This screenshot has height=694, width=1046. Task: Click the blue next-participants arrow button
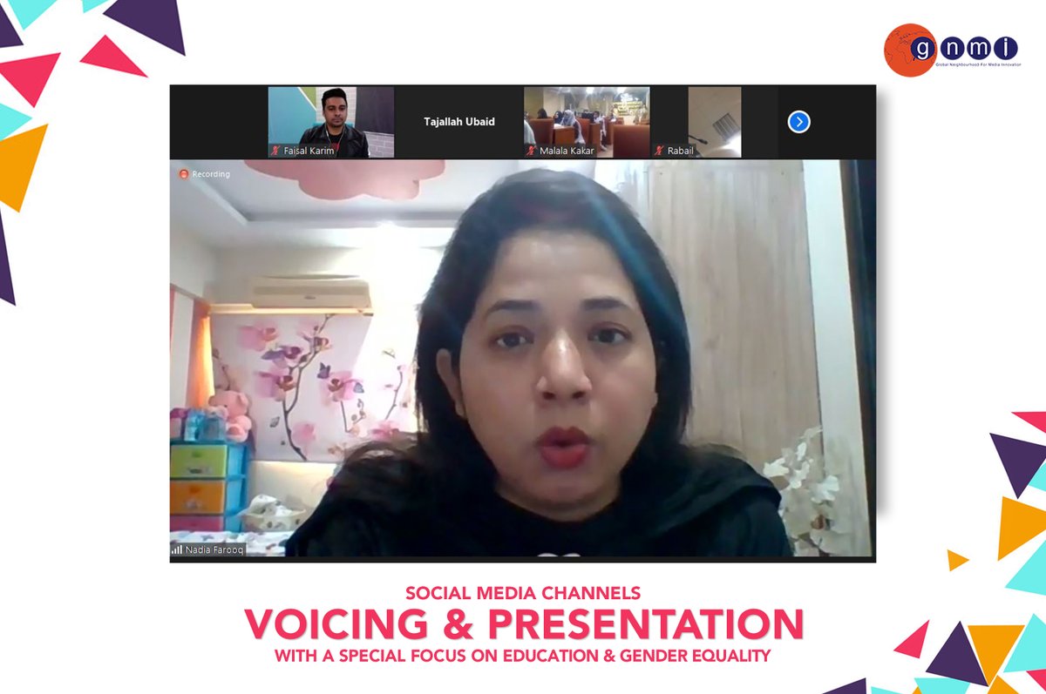798,122
